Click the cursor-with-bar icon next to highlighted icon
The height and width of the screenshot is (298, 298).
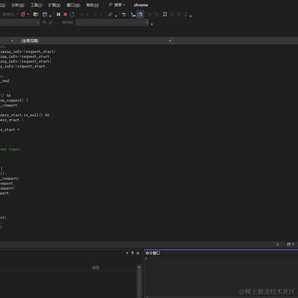pyautogui.click(x=133, y=14)
